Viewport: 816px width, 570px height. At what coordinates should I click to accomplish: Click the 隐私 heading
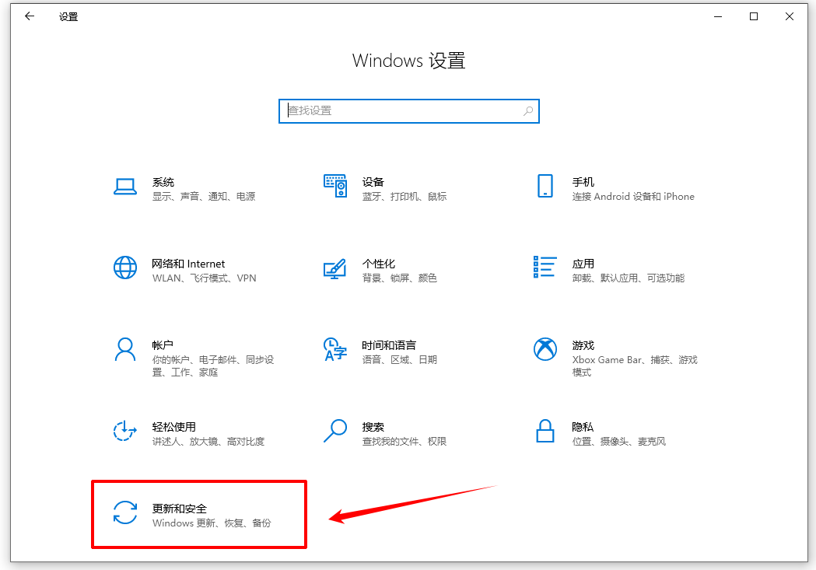point(583,427)
